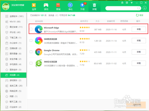Uninstall Google Chrome via its 卸载 button
This screenshot has height=111, width=149.
[x=139, y=52]
